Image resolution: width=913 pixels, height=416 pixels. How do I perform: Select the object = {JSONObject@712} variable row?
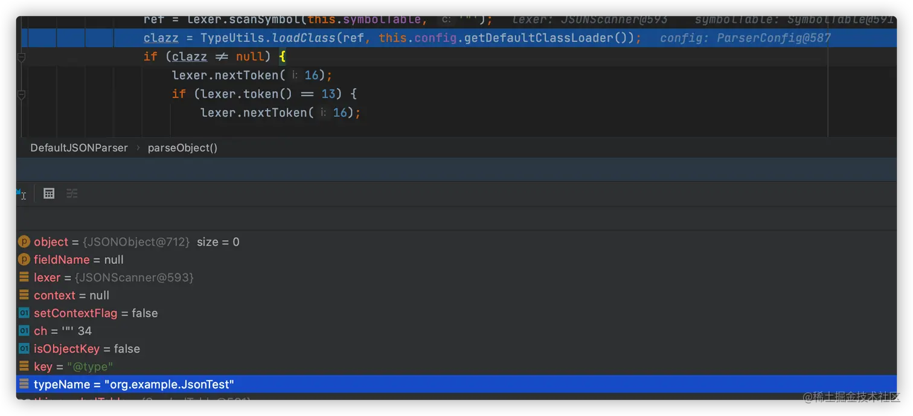[x=456, y=242]
